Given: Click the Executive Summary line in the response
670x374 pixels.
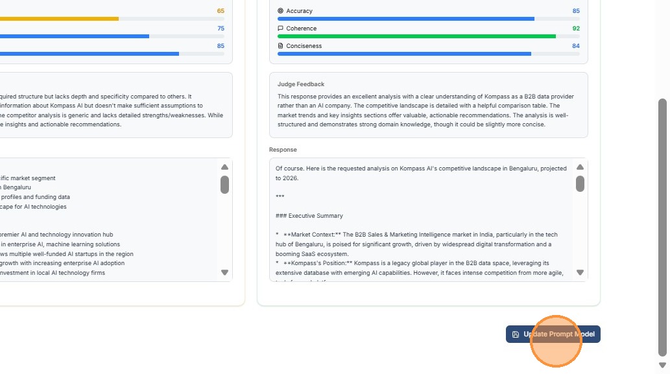Looking at the screenshot, I should (x=309, y=216).
